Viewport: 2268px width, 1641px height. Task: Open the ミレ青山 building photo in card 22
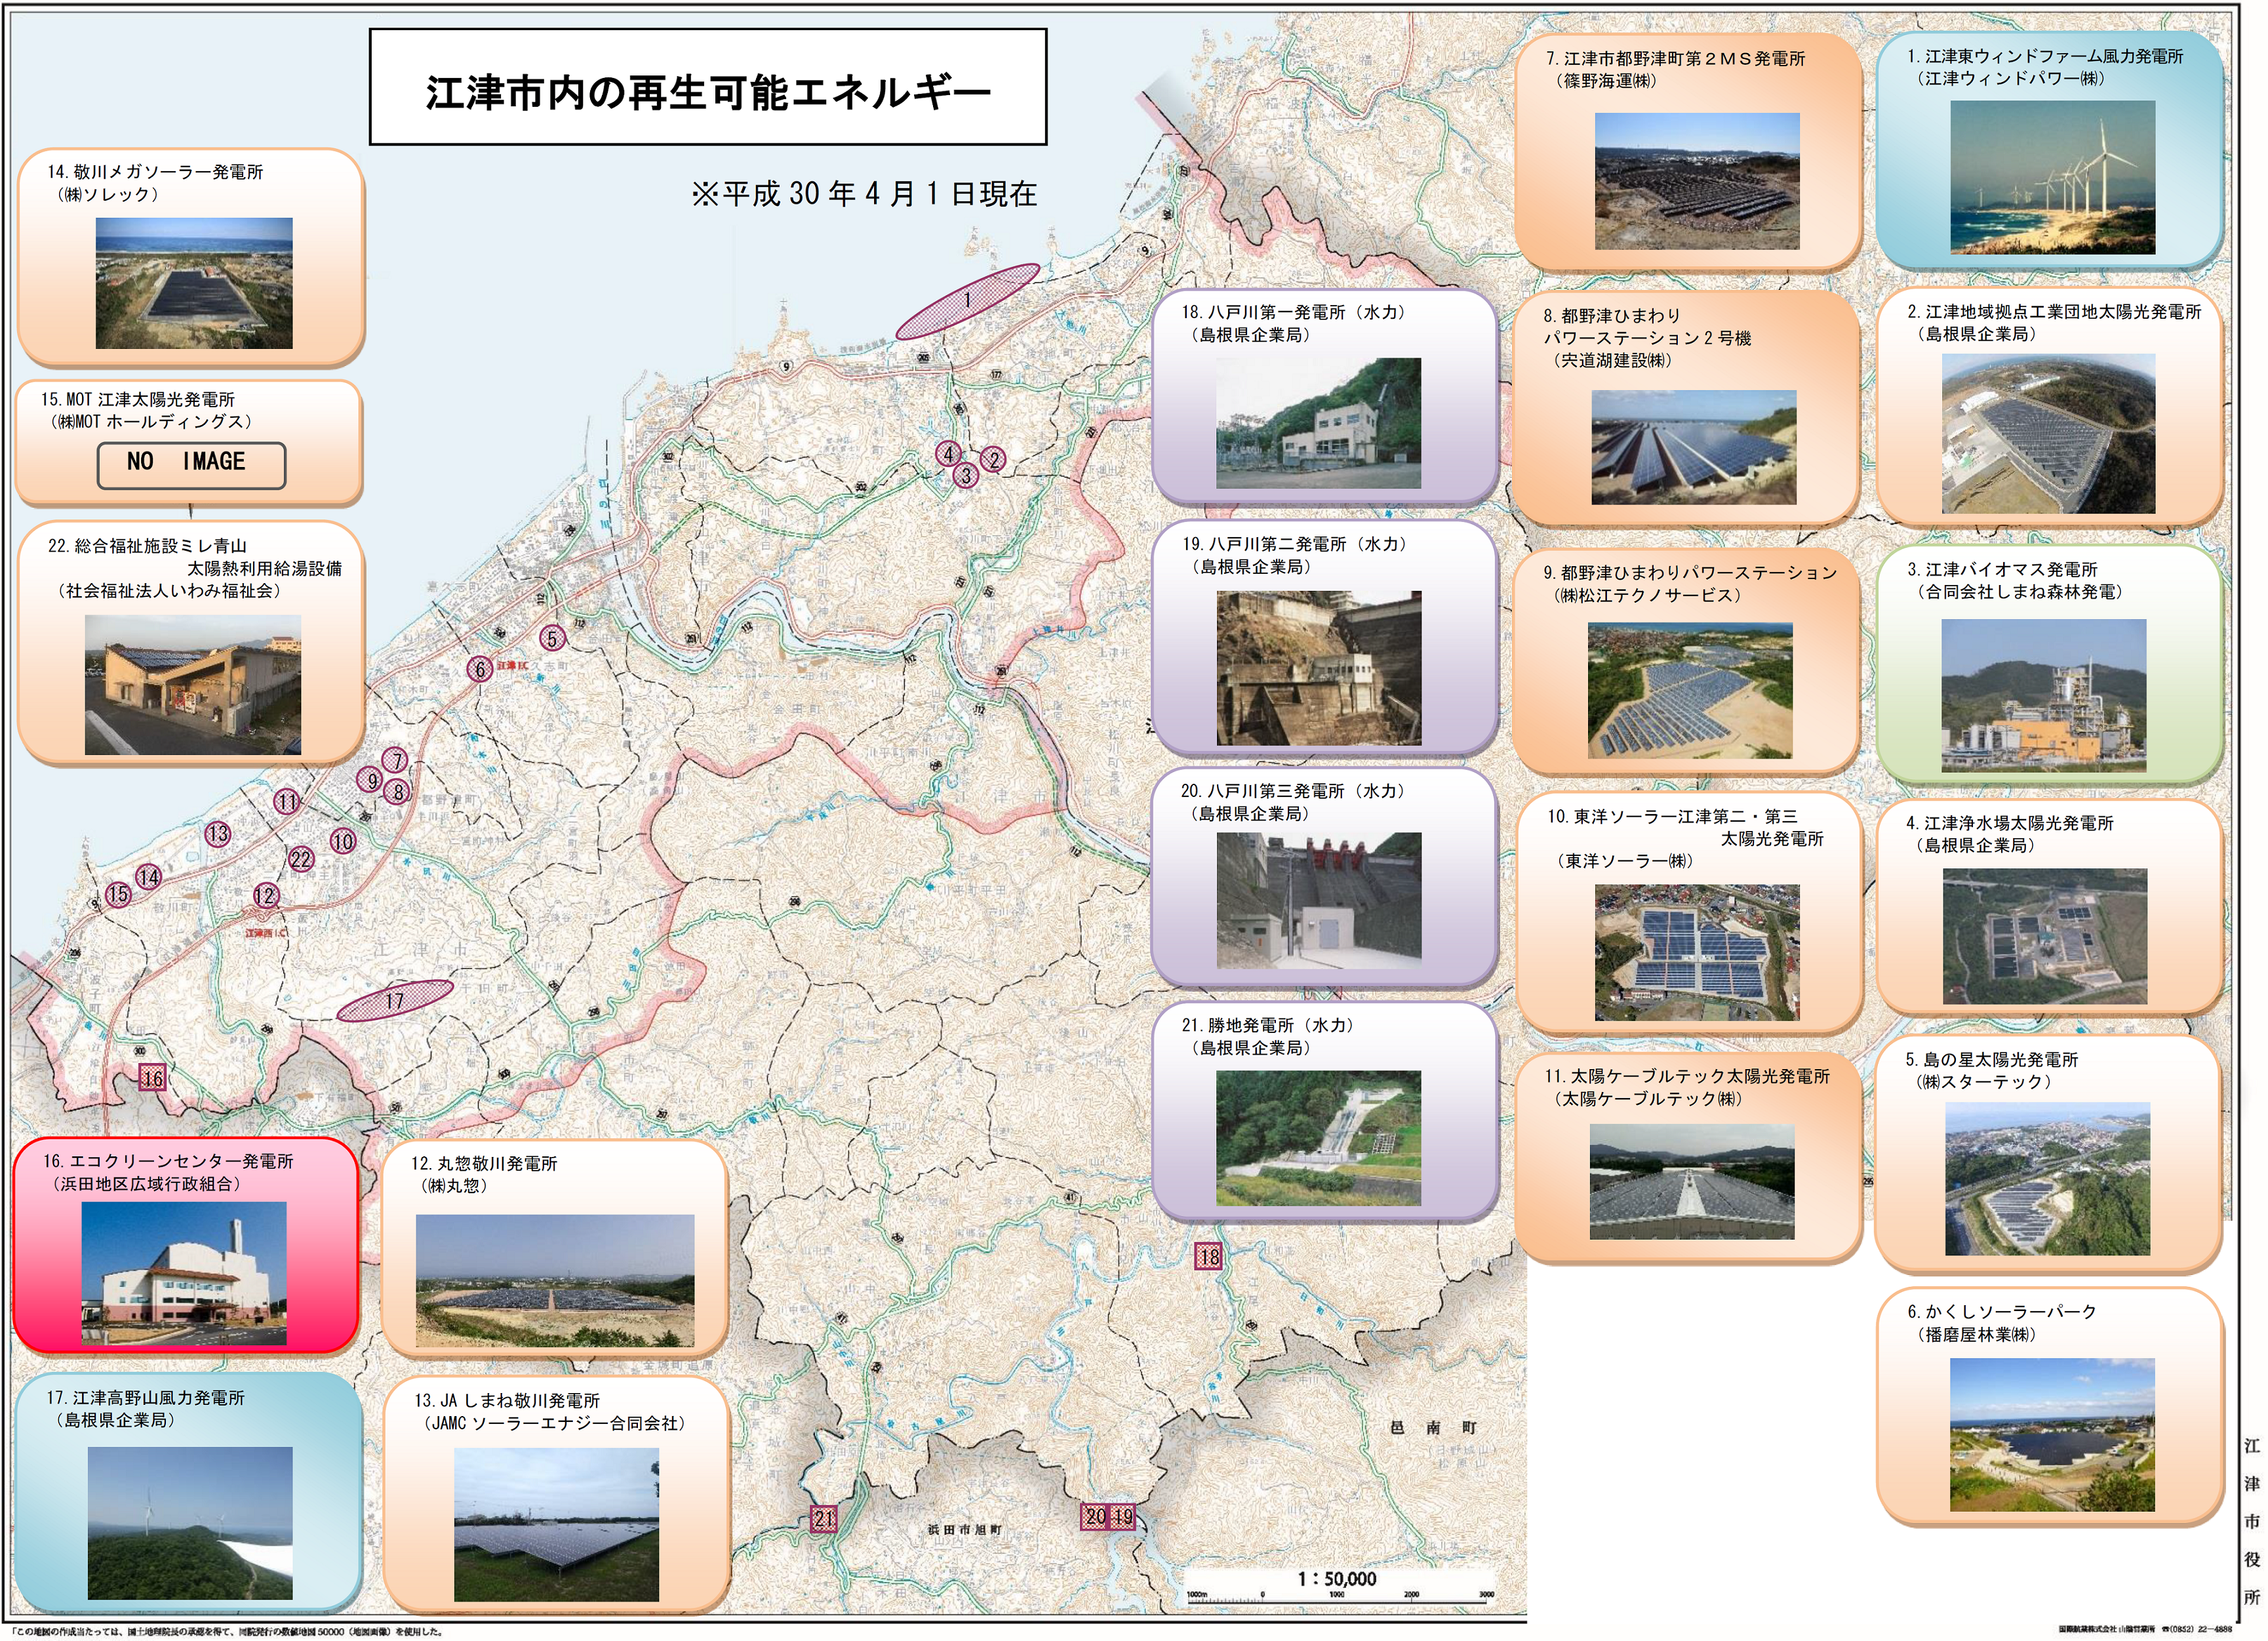tap(193, 685)
